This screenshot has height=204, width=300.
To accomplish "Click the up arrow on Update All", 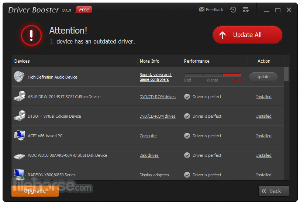I will (x=222, y=35).
